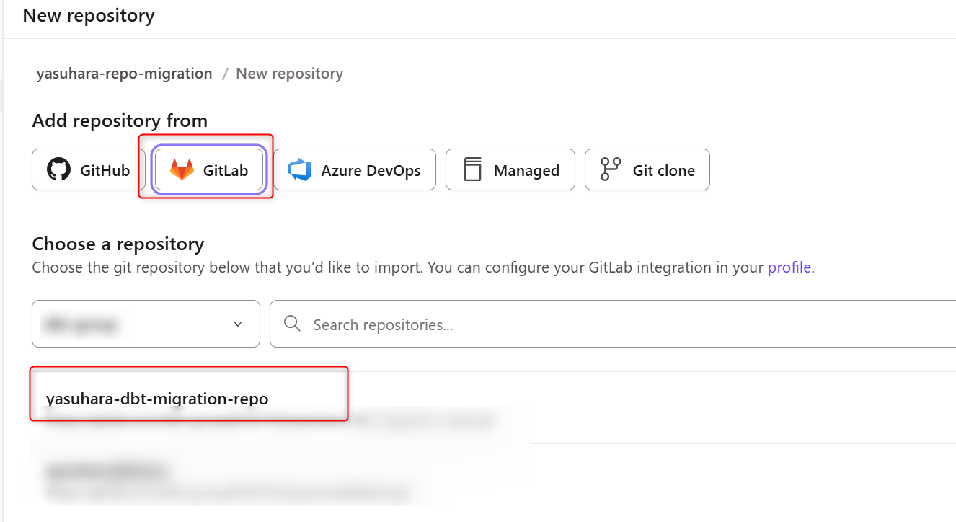Screen dimensions: 956x522
Task: Select the yasuhara-dbt-migration-repo repository
Action: [x=157, y=399]
